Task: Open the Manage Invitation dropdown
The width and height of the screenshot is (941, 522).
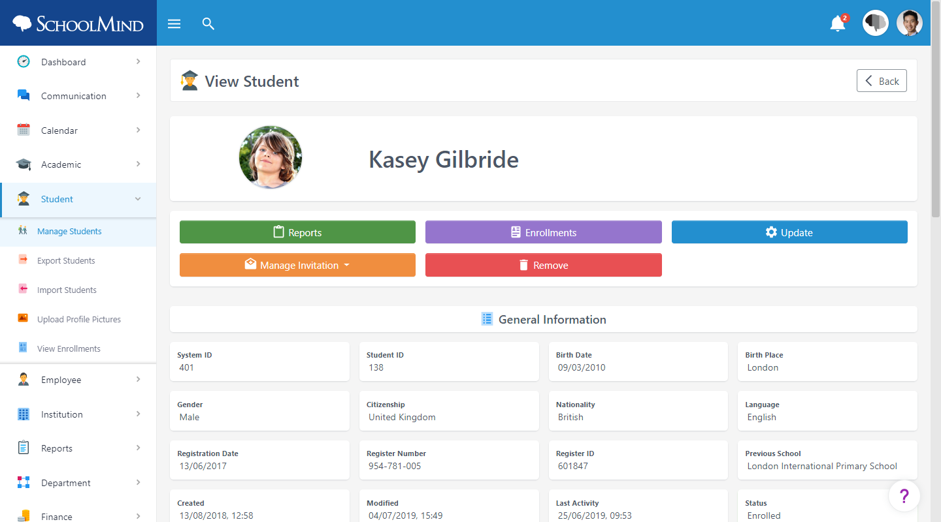Action: (x=297, y=265)
